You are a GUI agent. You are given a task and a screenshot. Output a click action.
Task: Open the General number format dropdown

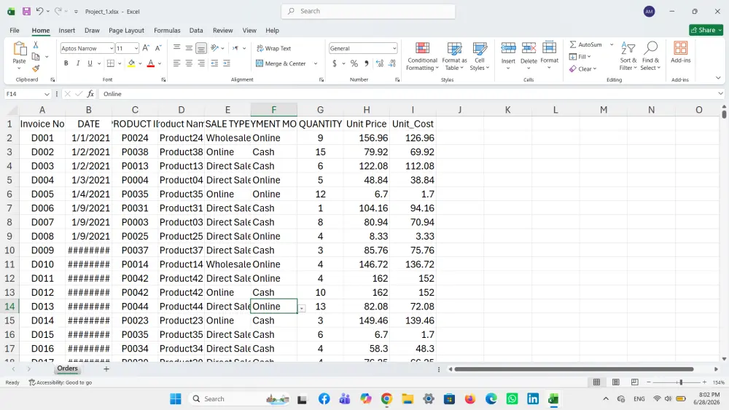[x=394, y=48]
